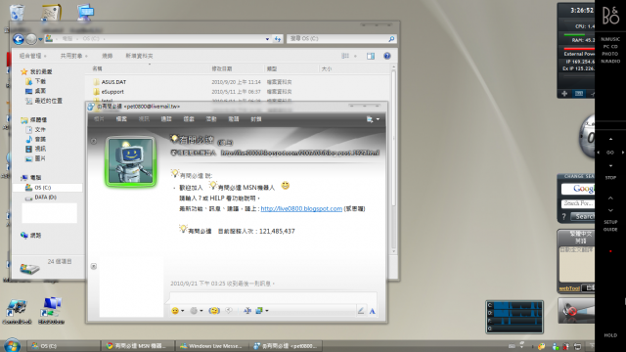
Task: Switch to Windows Live Messenger taskbar button
Action: pos(213,346)
